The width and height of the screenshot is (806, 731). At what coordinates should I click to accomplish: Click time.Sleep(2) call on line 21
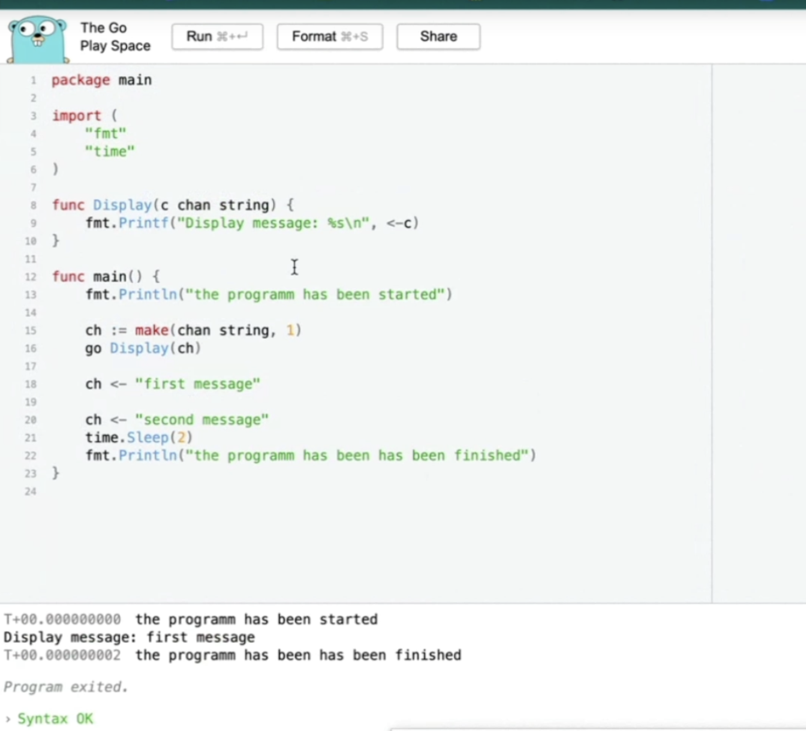tap(139, 437)
